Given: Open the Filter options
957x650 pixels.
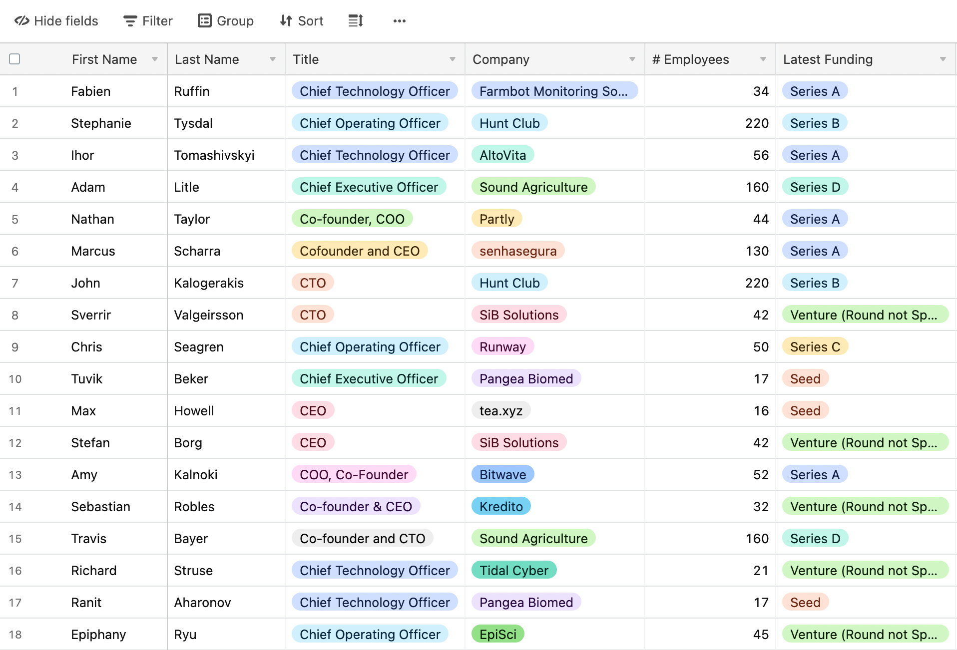Looking at the screenshot, I should pyautogui.click(x=148, y=21).
